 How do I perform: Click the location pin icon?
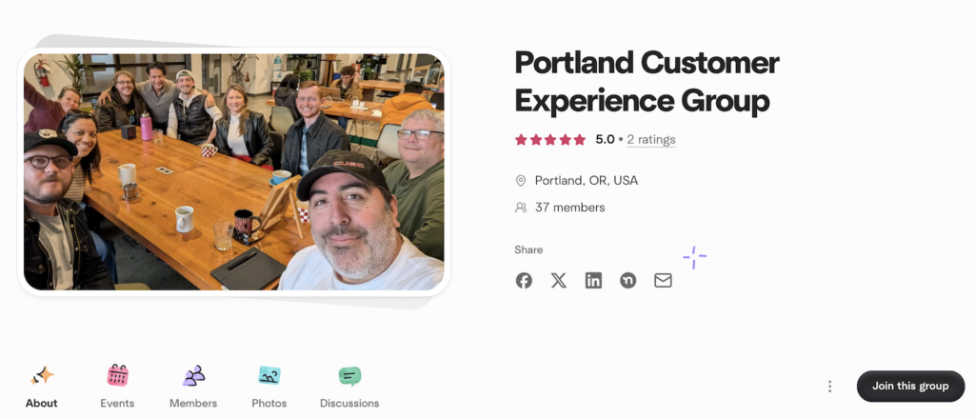pos(521,181)
